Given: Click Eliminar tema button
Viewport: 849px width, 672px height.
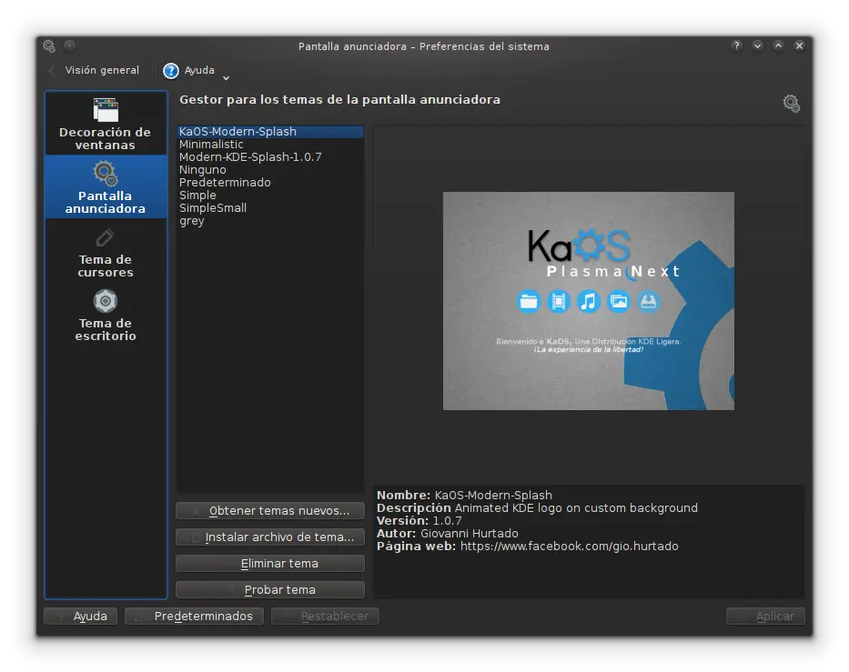Looking at the screenshot, I should tap(270, 563).
